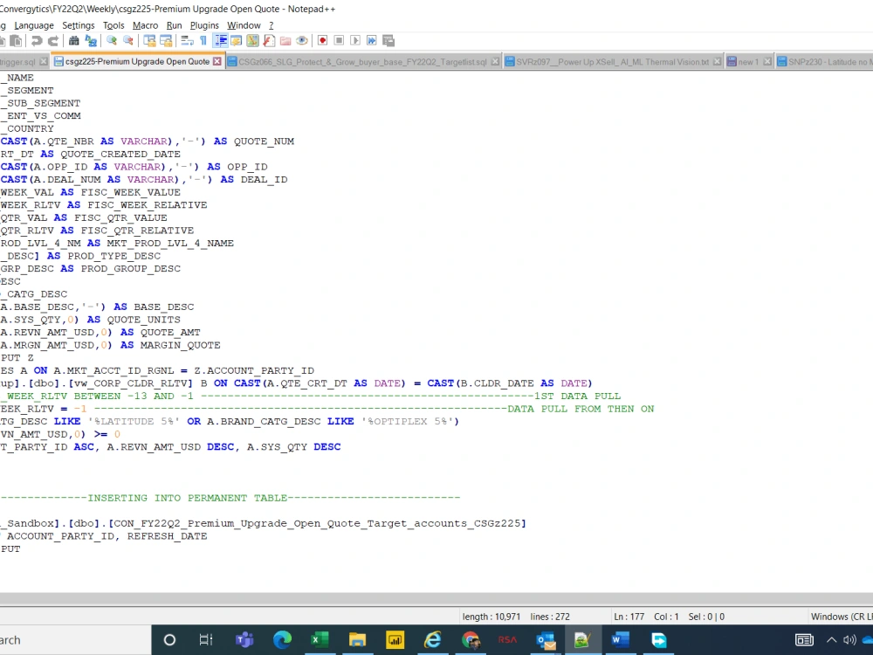Image resolution: width=873 pixels, height=655 pixels.
Task: Toggle show all characters (pilcrow icon)
Action: 203,41
